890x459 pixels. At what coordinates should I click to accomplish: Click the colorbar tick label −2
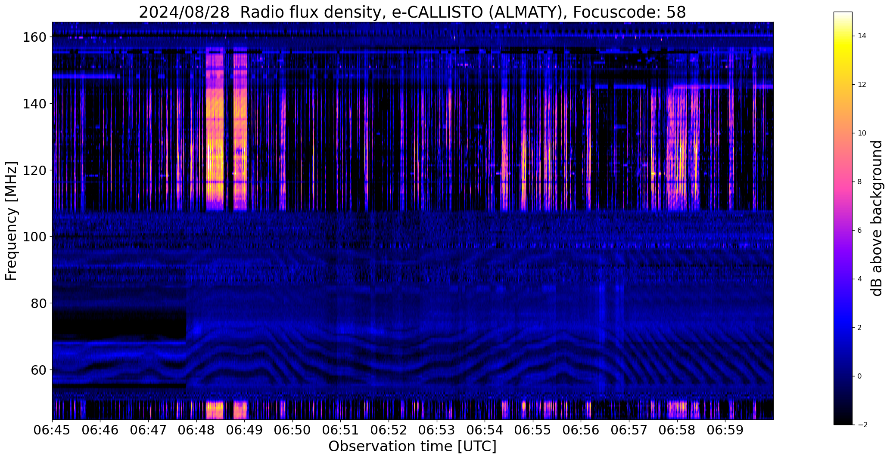pos(862,425)
